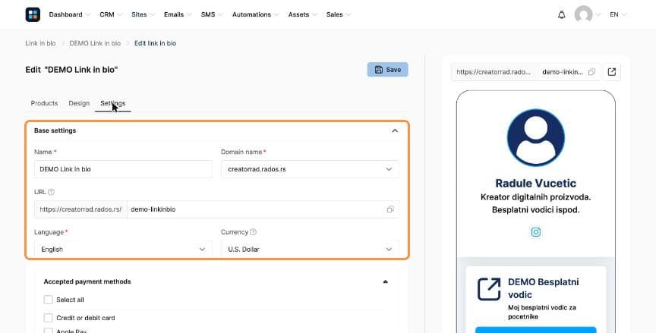Image resolution: width=656 pixels, height=333 pixels.
Task: Click the URL help question icon
Action: pyautogui.click(x=51, y=192)
